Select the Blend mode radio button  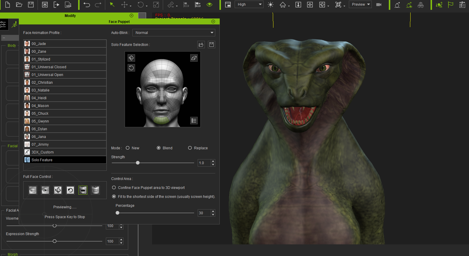tap(159, 148)
